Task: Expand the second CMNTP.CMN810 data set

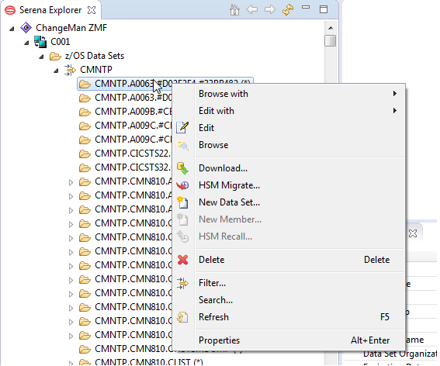Action: tap(71, 196)
